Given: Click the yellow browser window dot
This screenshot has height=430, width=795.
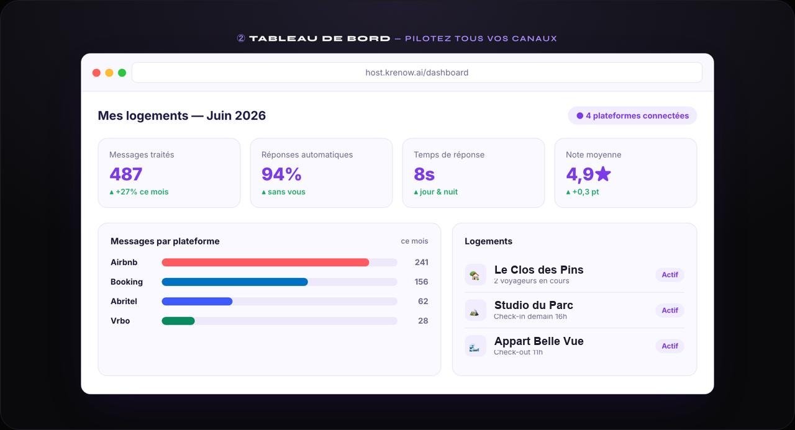Looking at the screenshot, I should pos(109,73).
